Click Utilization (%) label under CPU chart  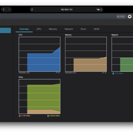coord(24,73)
